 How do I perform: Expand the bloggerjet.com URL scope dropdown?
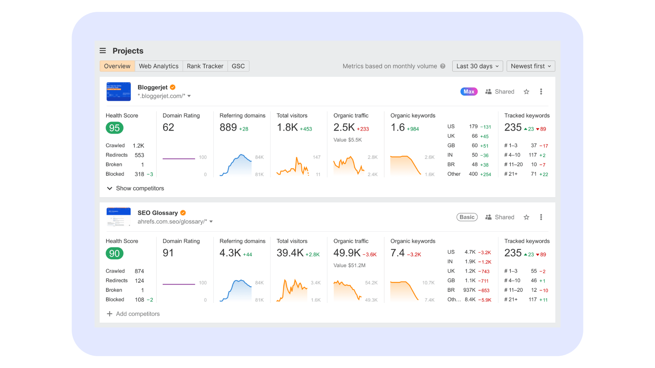189,96
